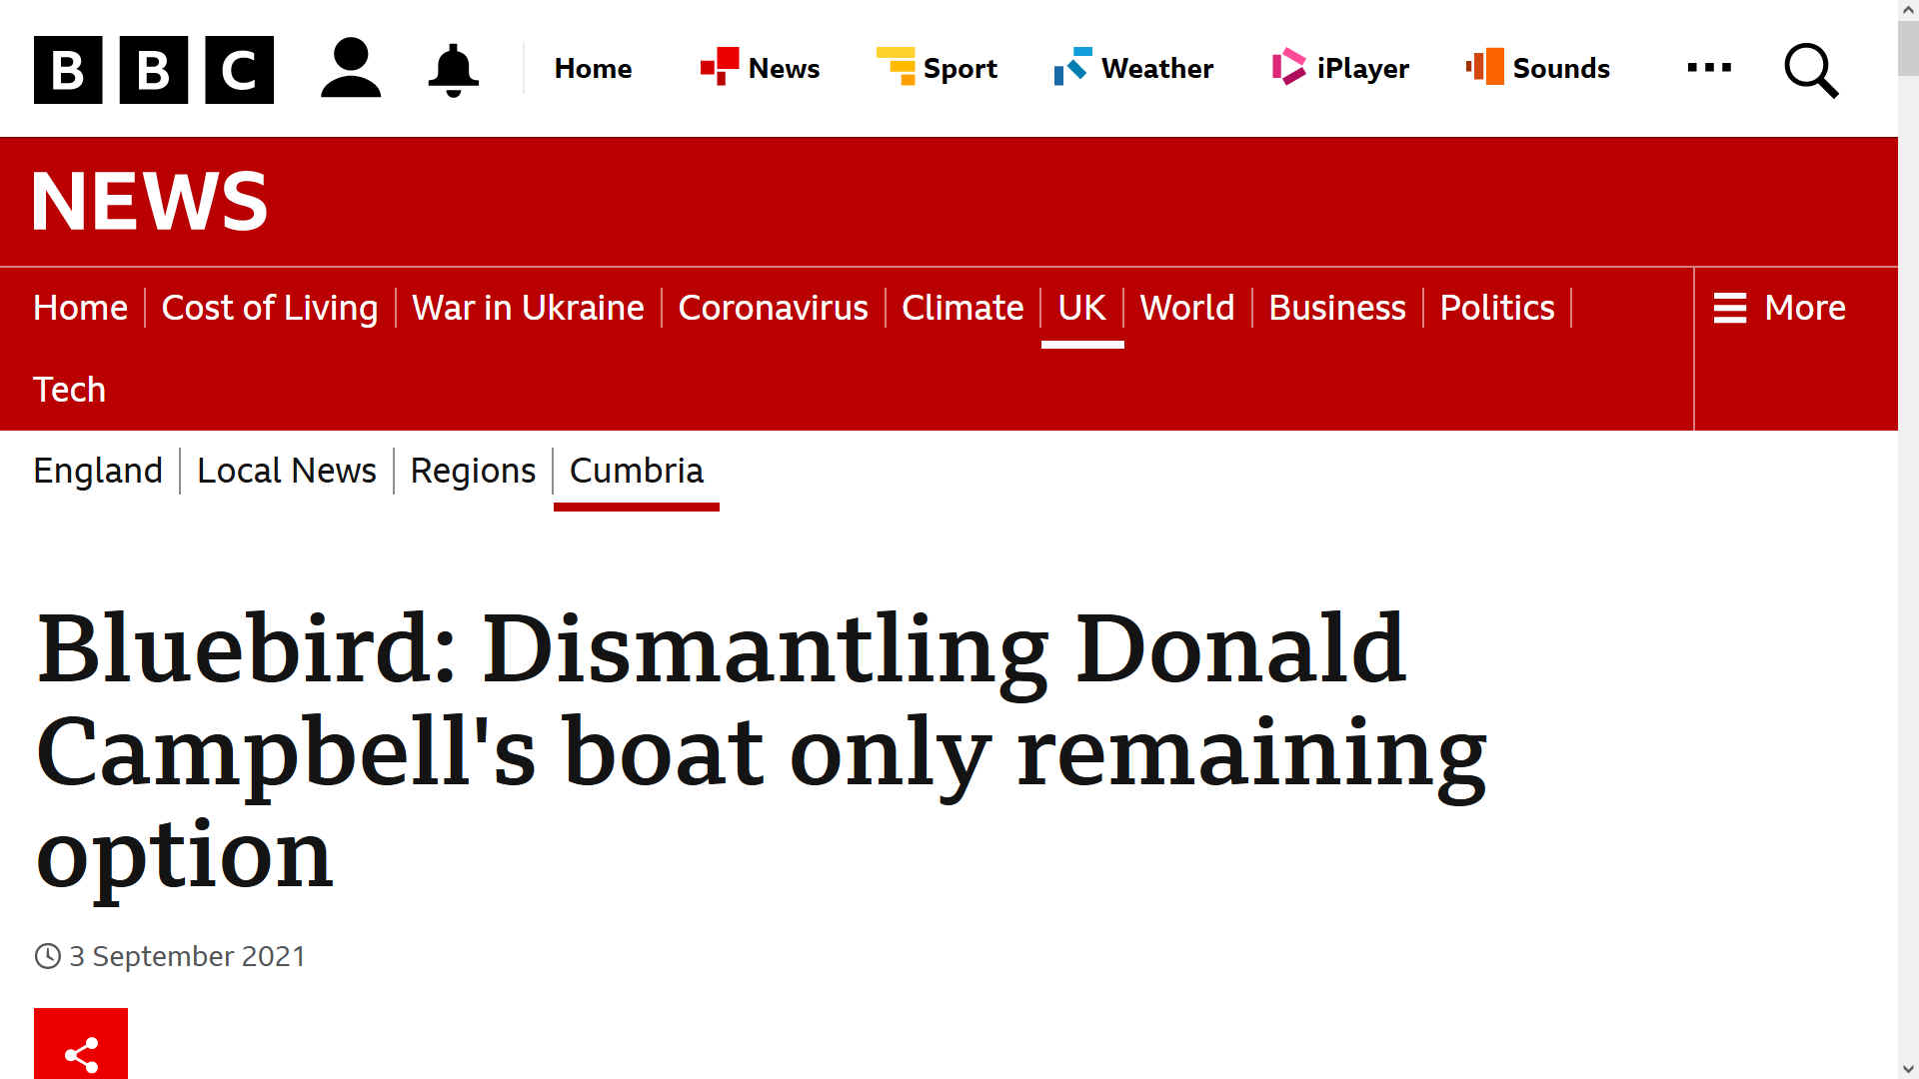Click the white NEWS banner heading
The image size is (1919, 1079).
[150, 201]
